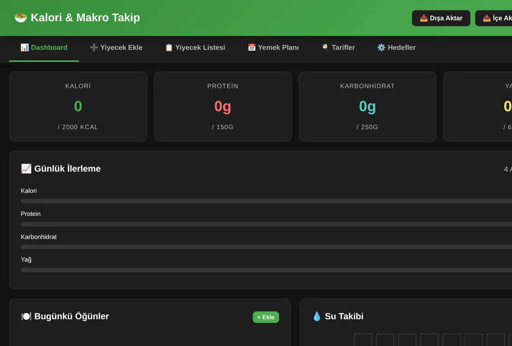Click the Kalori progress bar
512x346 pixels.
[266, 201]
